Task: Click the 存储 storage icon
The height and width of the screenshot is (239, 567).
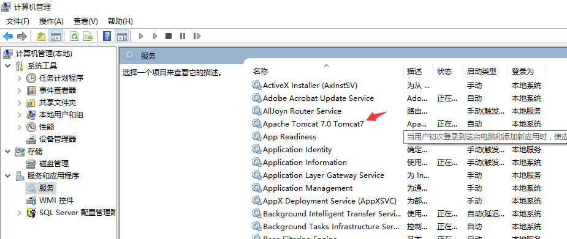Action: tap(20, 152)
